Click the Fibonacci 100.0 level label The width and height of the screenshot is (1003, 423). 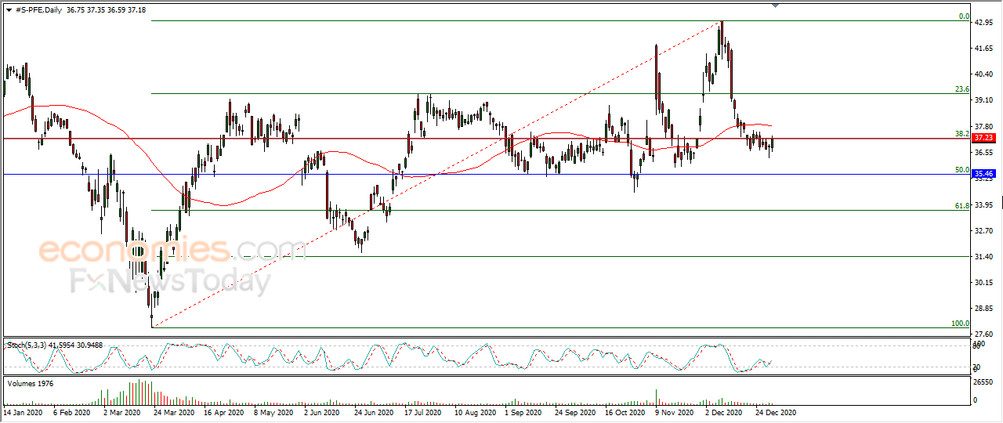coord(961,323)
